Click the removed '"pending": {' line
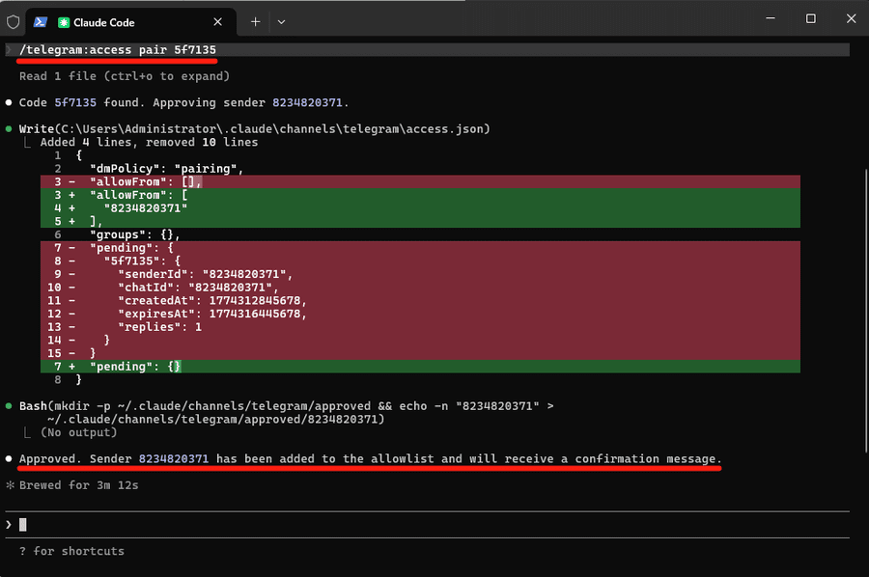Image resolution: width=869 pixels, height=577 pixels. click(420, 248)
